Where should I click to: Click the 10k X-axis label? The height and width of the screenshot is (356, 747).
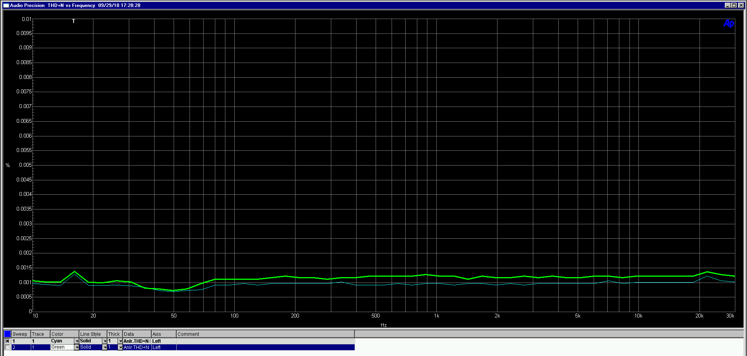pyautogui.click(x=638, y=316)
